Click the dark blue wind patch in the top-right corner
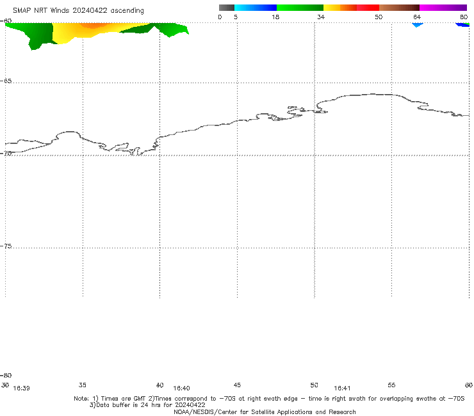 point(462,24)
